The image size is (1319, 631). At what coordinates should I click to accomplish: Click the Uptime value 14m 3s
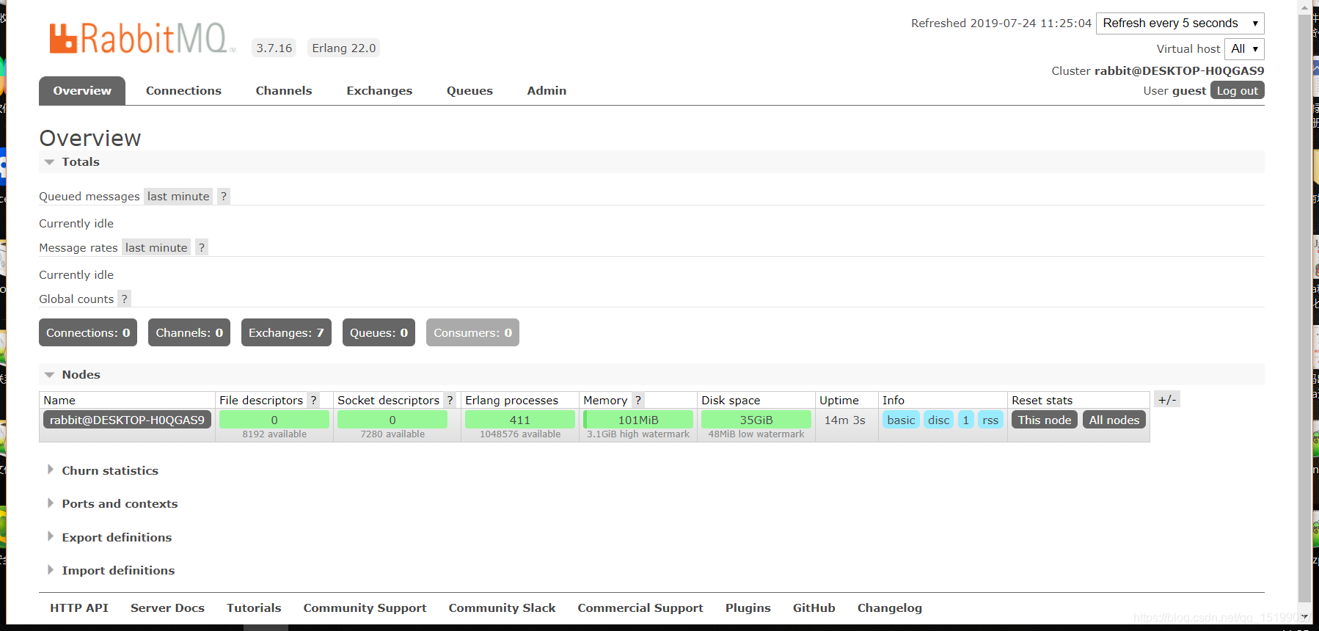(845, 420)
